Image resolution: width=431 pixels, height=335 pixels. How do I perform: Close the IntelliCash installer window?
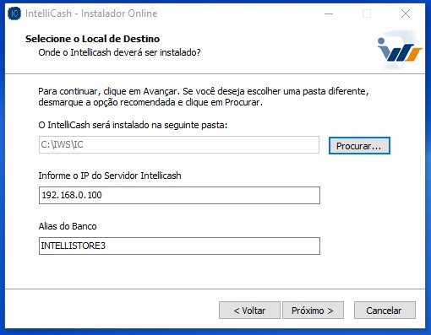[x=406, y=14]
